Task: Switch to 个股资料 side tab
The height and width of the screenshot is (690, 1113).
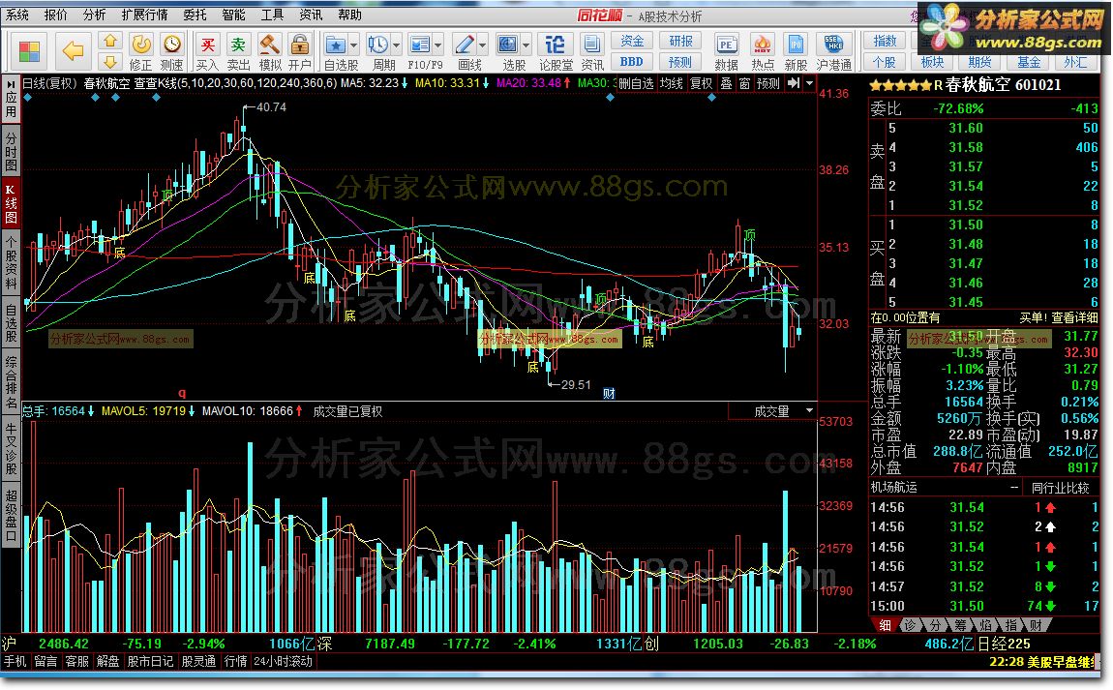Action: tap(12, 263)
